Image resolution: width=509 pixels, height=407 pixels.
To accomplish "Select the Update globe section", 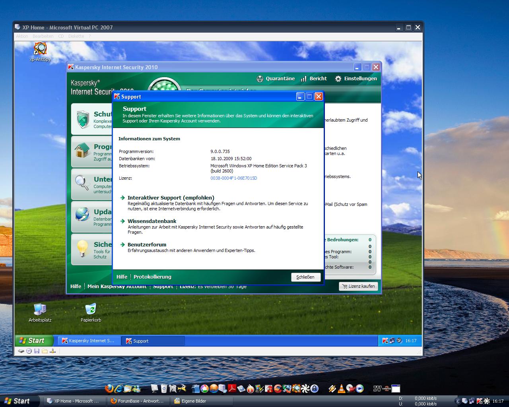I will 92,217.
